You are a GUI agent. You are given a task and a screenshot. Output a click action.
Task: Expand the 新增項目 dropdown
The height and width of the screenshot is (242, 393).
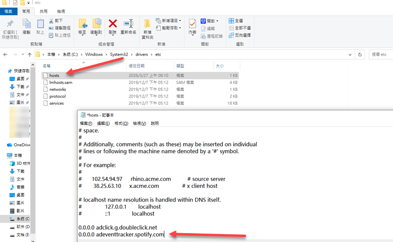coord(168,21)
